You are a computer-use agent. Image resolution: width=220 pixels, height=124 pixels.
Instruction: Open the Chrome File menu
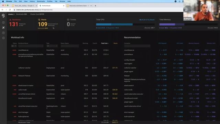click(15, 1)
